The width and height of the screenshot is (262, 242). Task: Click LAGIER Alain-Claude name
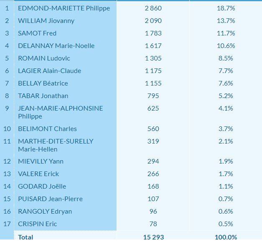(49, 71)
